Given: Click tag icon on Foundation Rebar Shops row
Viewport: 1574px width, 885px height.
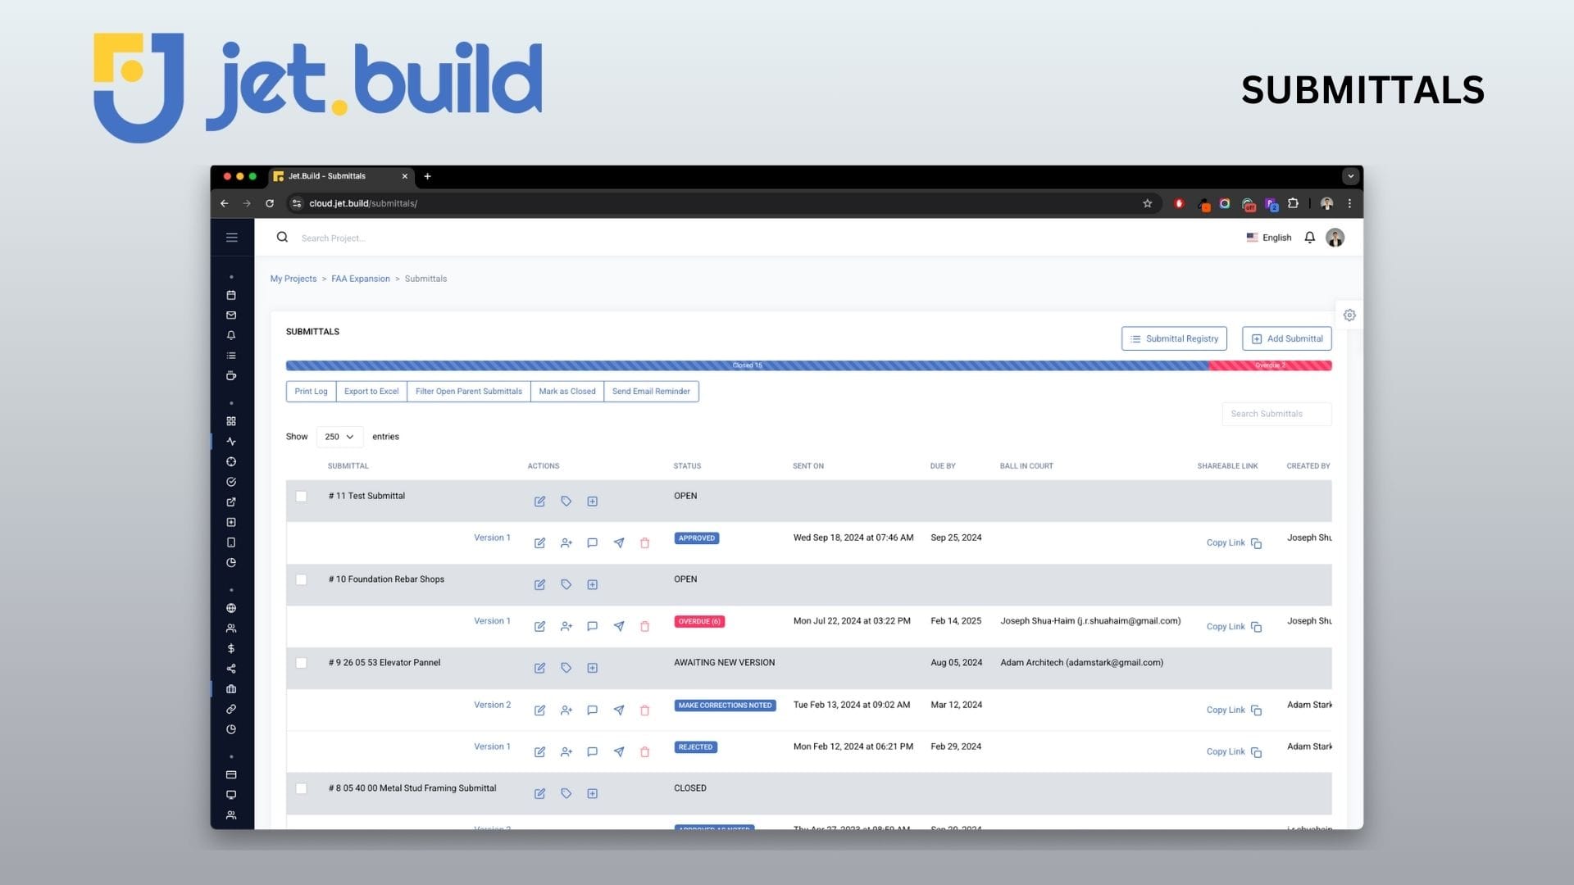Looking at the screenshot, I should coord(566,585).
